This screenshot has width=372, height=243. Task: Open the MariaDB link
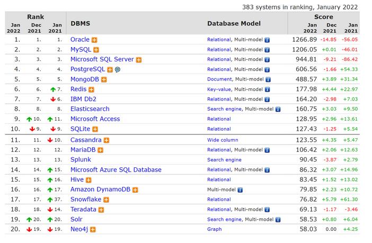[x=83, y=150]
